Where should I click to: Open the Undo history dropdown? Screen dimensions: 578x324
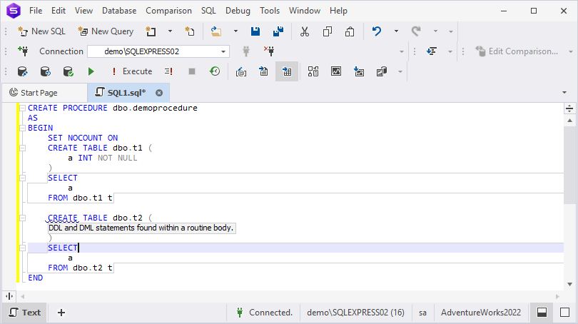[396, 31]
